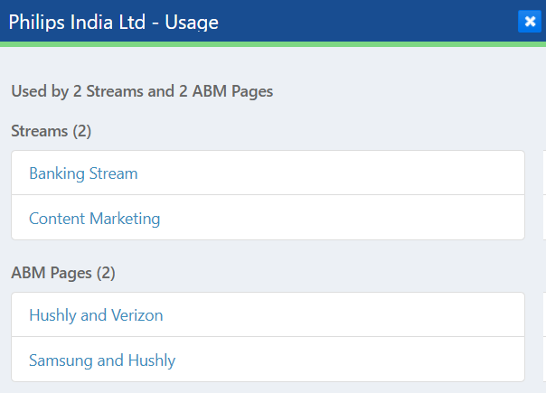This screenshot has height=393, width=546.
Task: Select the ABM Pages (2) heading
Action: 63,273
